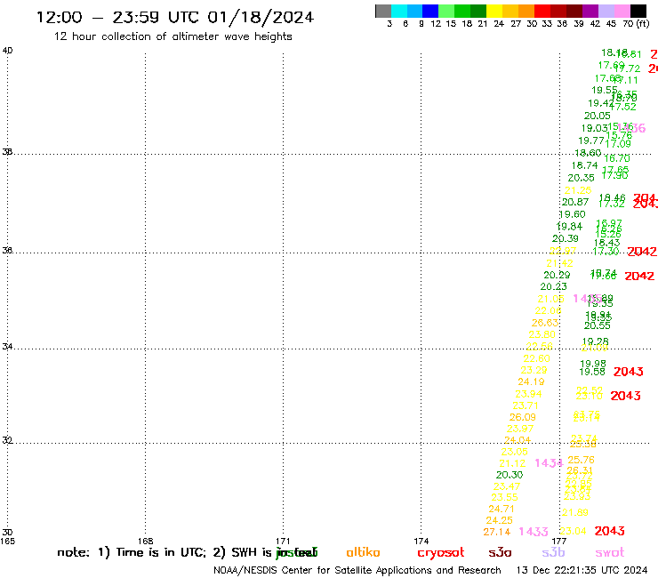Click the wave height value "23.04"

tap(573, 532)
